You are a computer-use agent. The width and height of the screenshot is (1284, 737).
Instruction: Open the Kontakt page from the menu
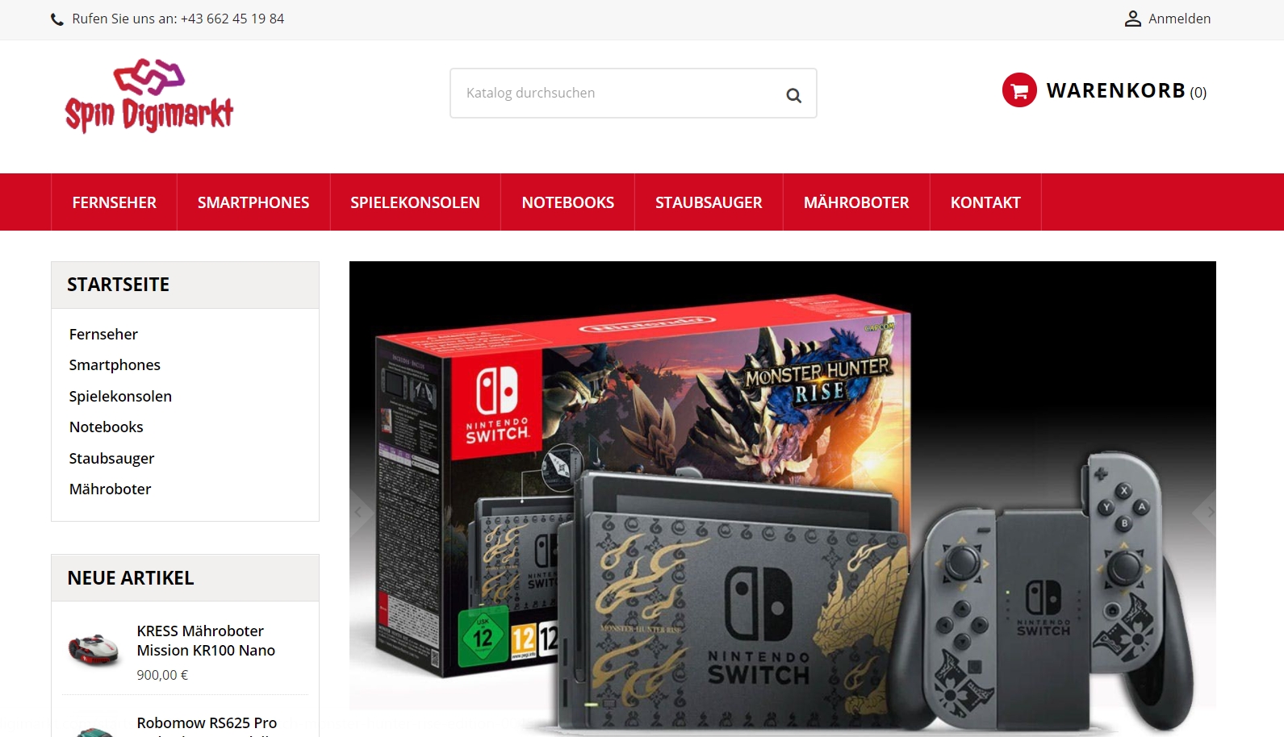[x=985, y=202]
